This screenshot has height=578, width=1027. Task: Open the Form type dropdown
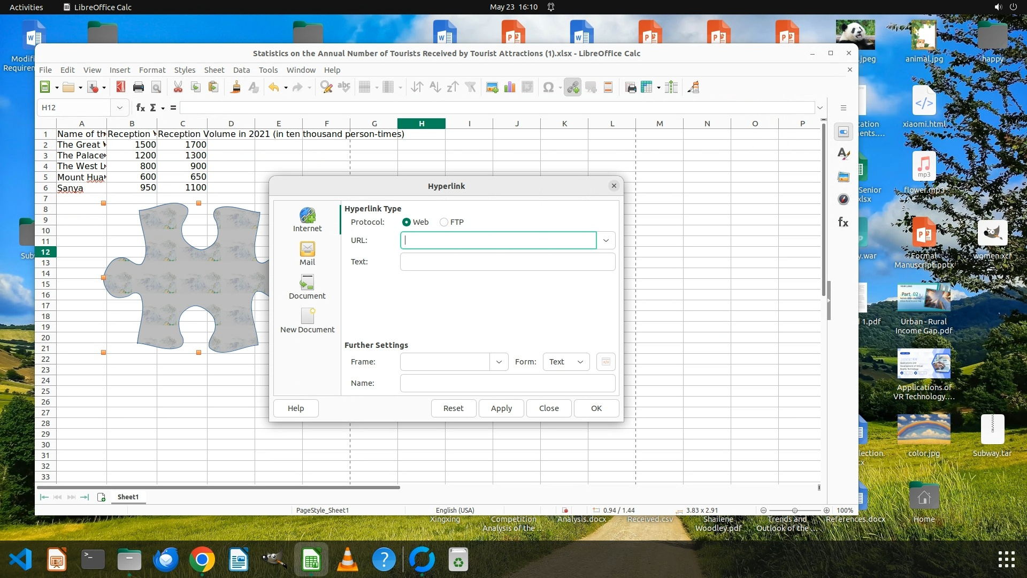(566, 362)
